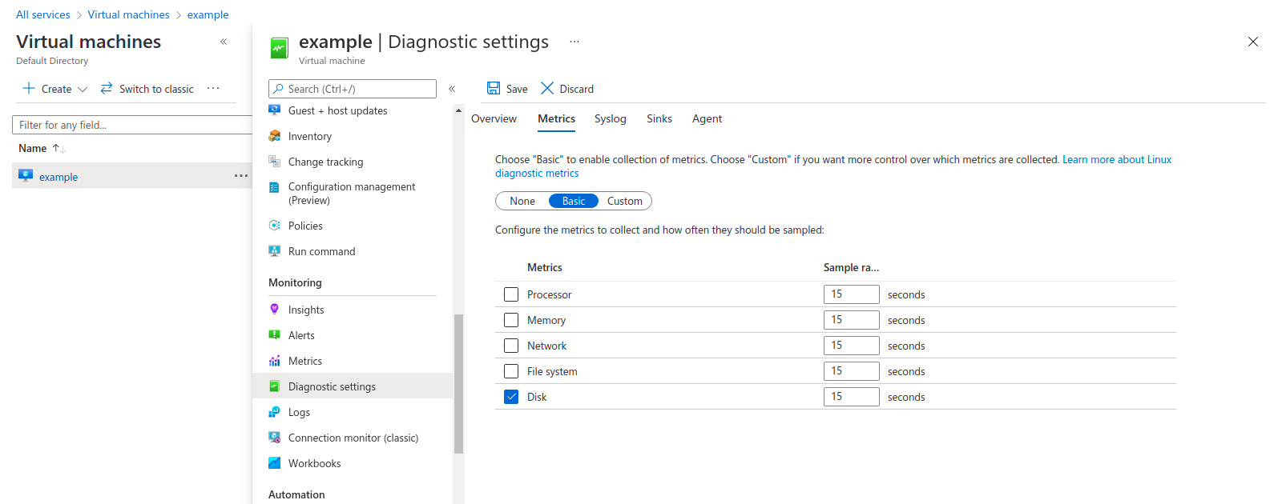Focus the Search (Ctrl+/) field
This screenshot has height=504, width=1282.
pos(353,89)
